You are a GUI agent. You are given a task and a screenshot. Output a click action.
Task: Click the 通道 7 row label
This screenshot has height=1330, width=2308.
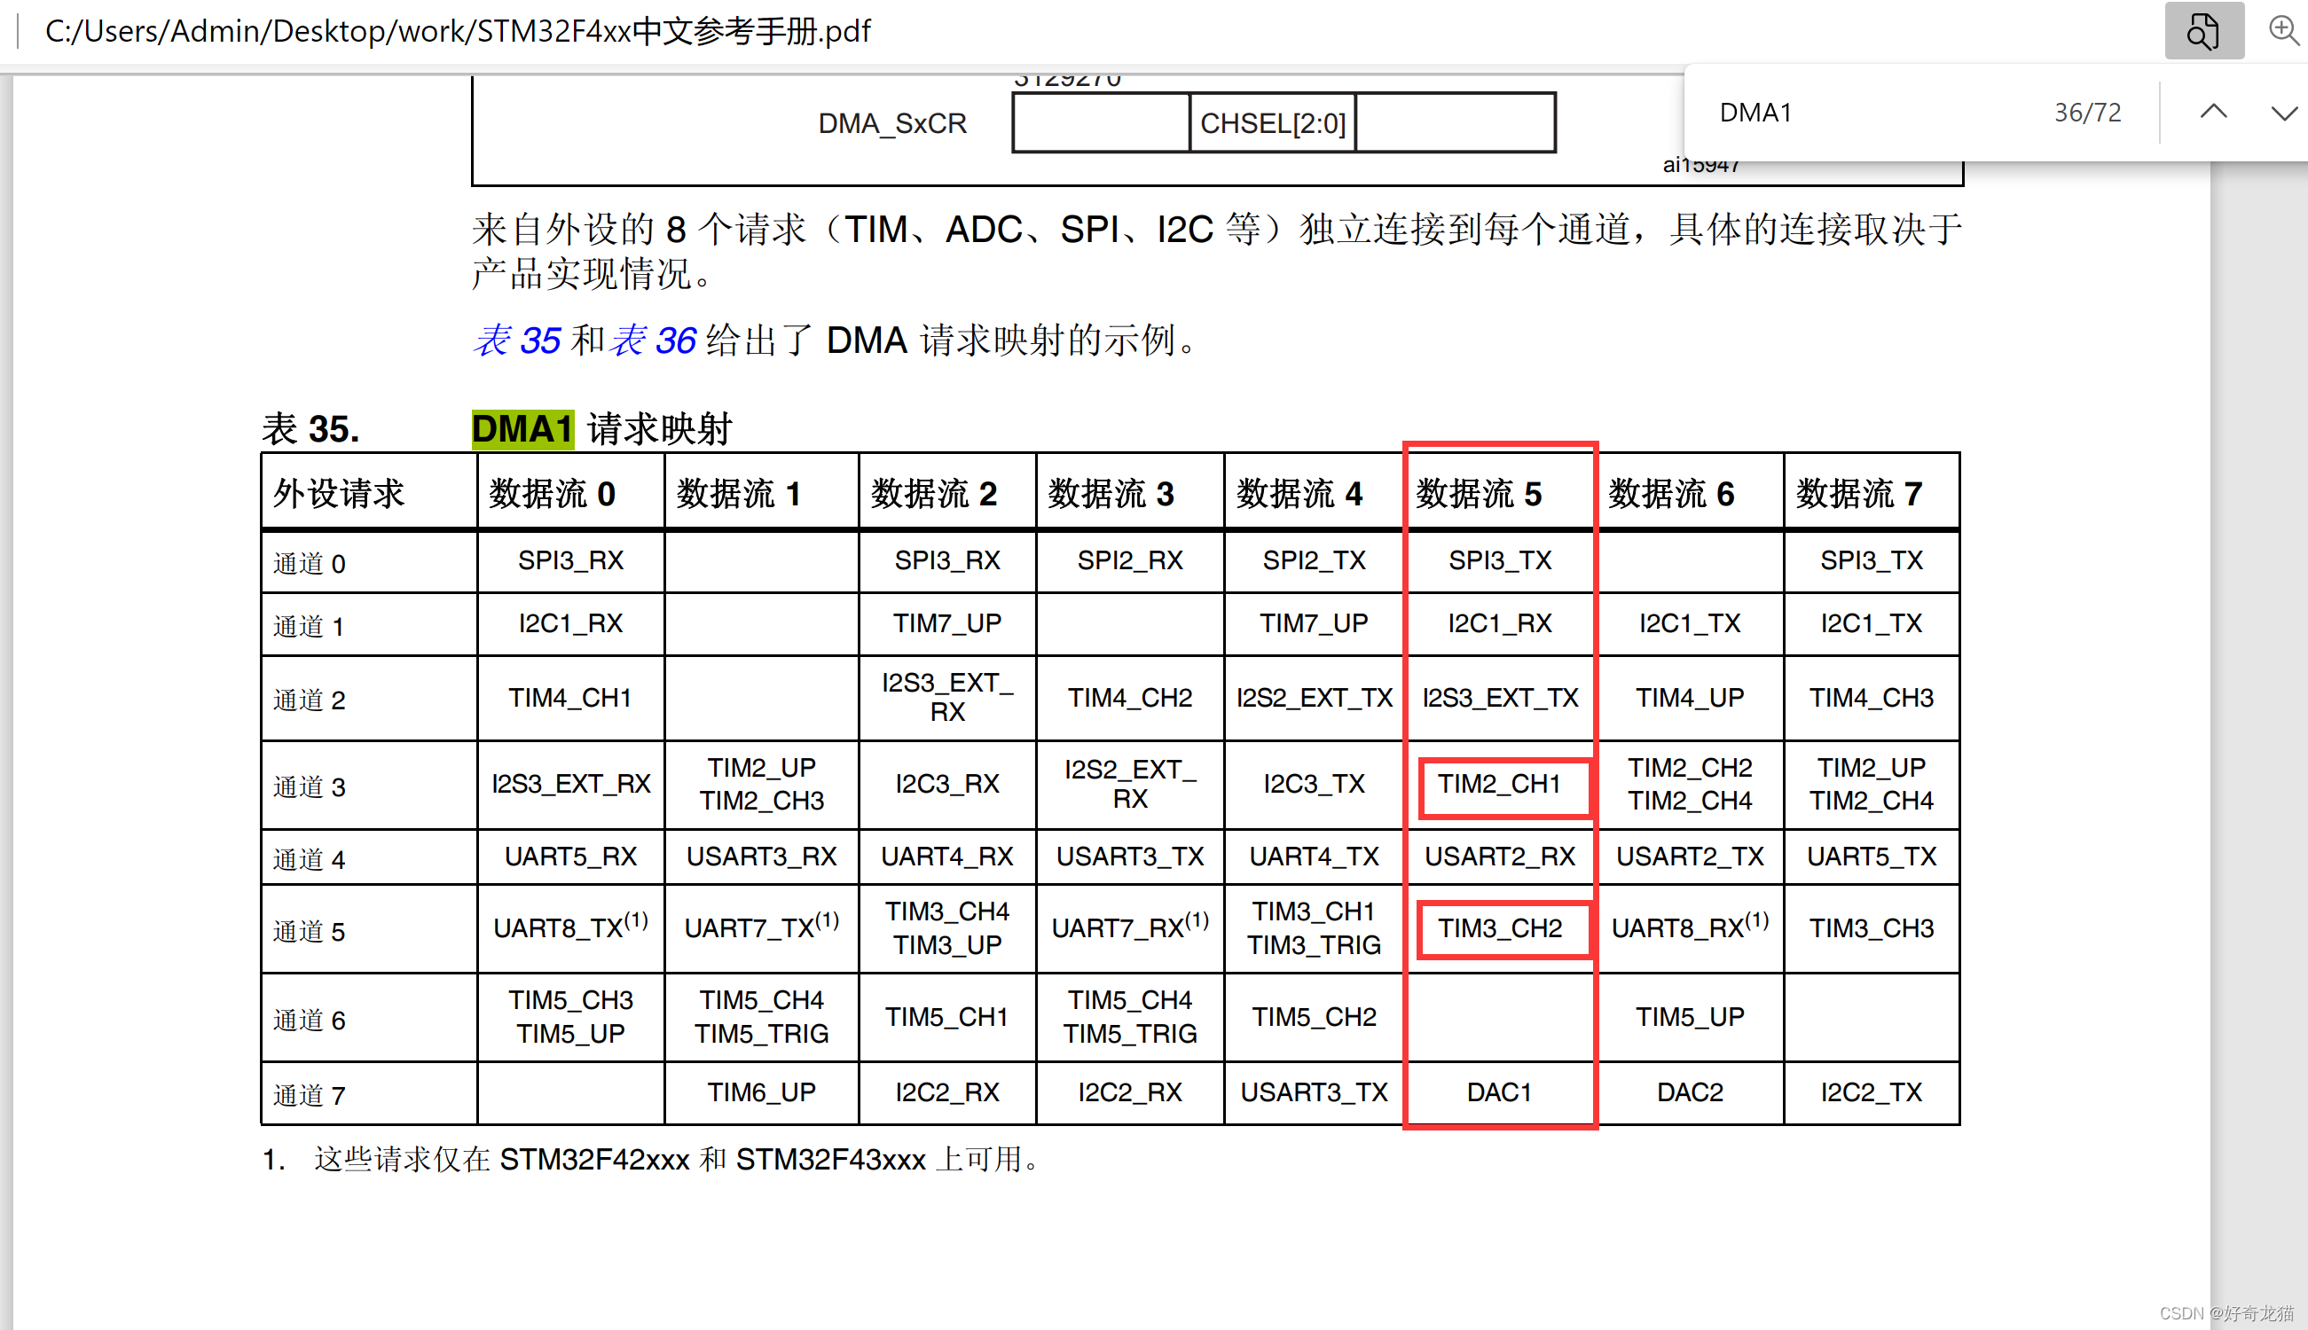(x=309, y=1095)
